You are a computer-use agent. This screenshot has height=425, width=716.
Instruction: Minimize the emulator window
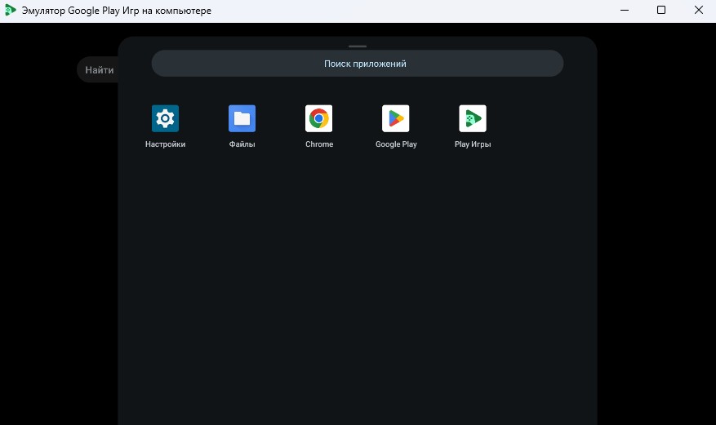[625, 10]
